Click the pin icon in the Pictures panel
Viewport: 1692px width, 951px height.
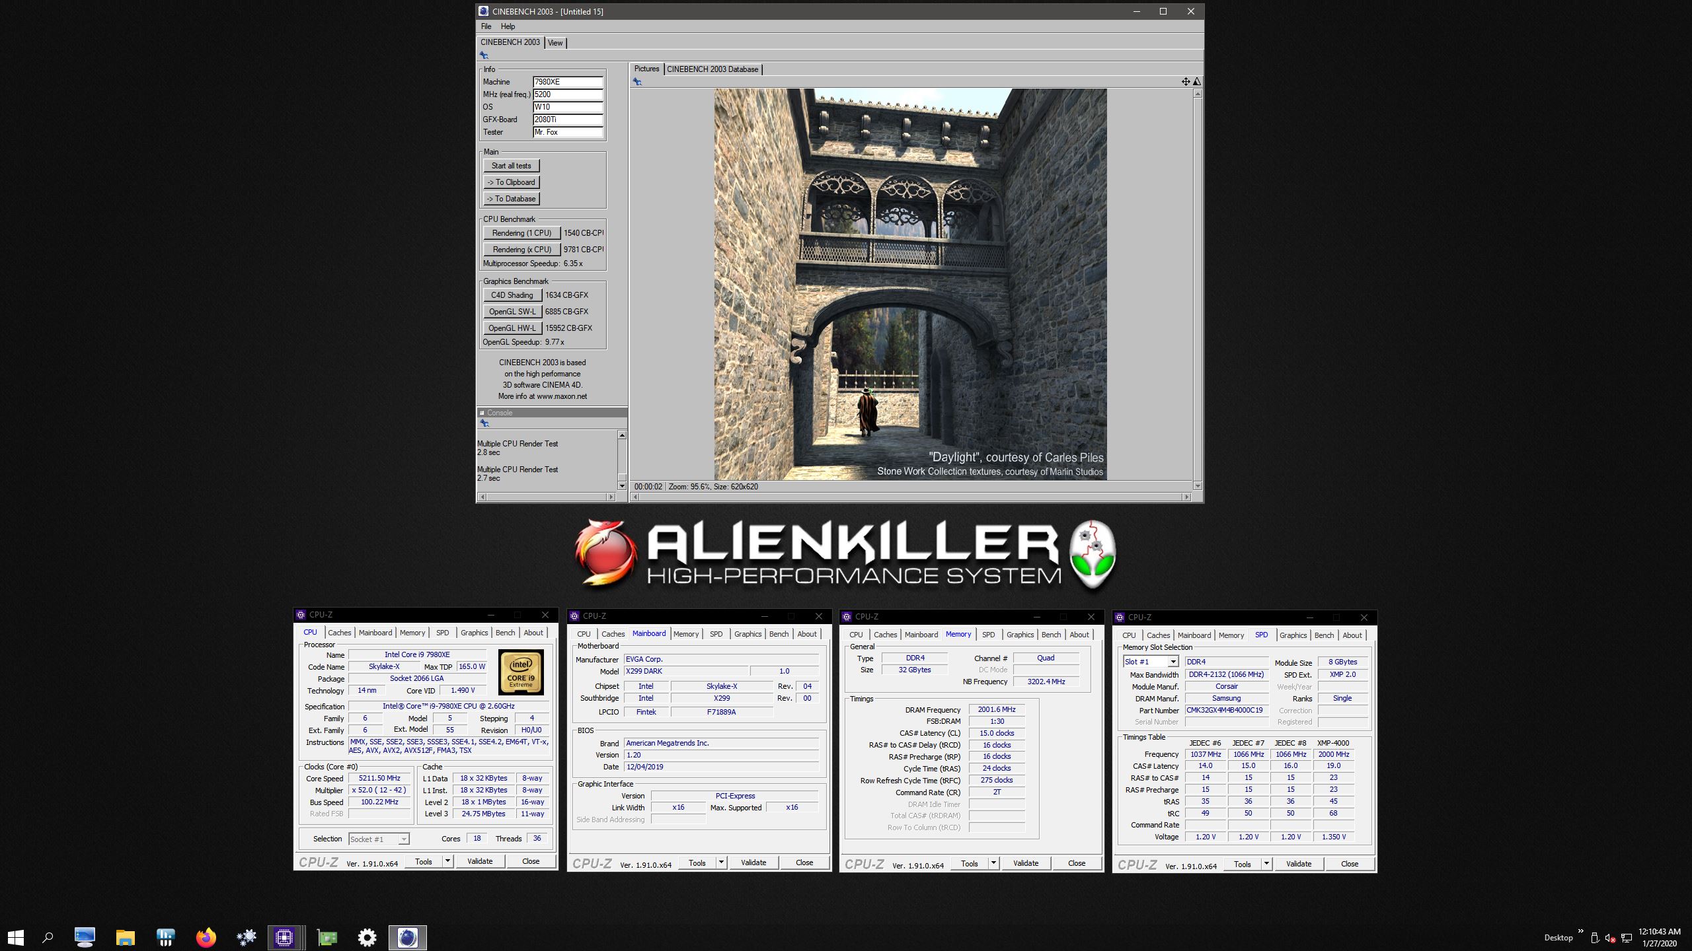pyautogui.click(x=637, y=82)
